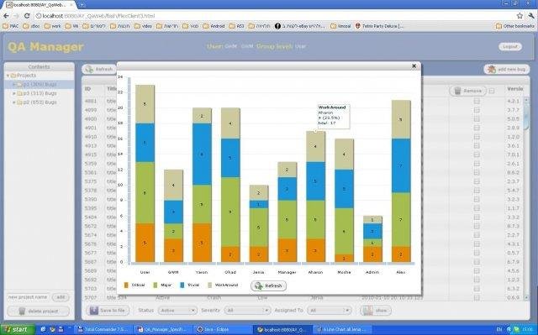Click the Remove trash can button
This screenshot has height=335, width=538.
(468, 91)
